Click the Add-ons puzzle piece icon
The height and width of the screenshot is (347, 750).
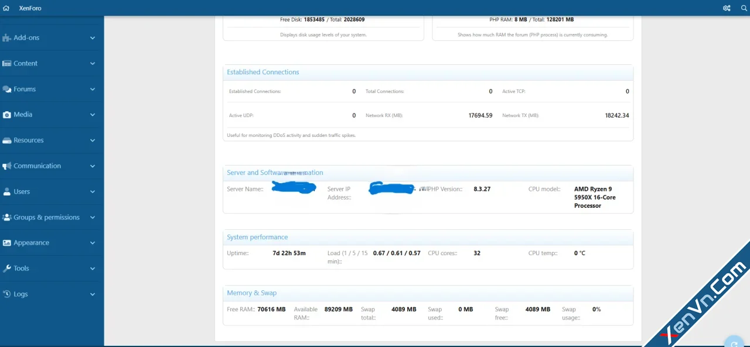(x=7, y=38)
